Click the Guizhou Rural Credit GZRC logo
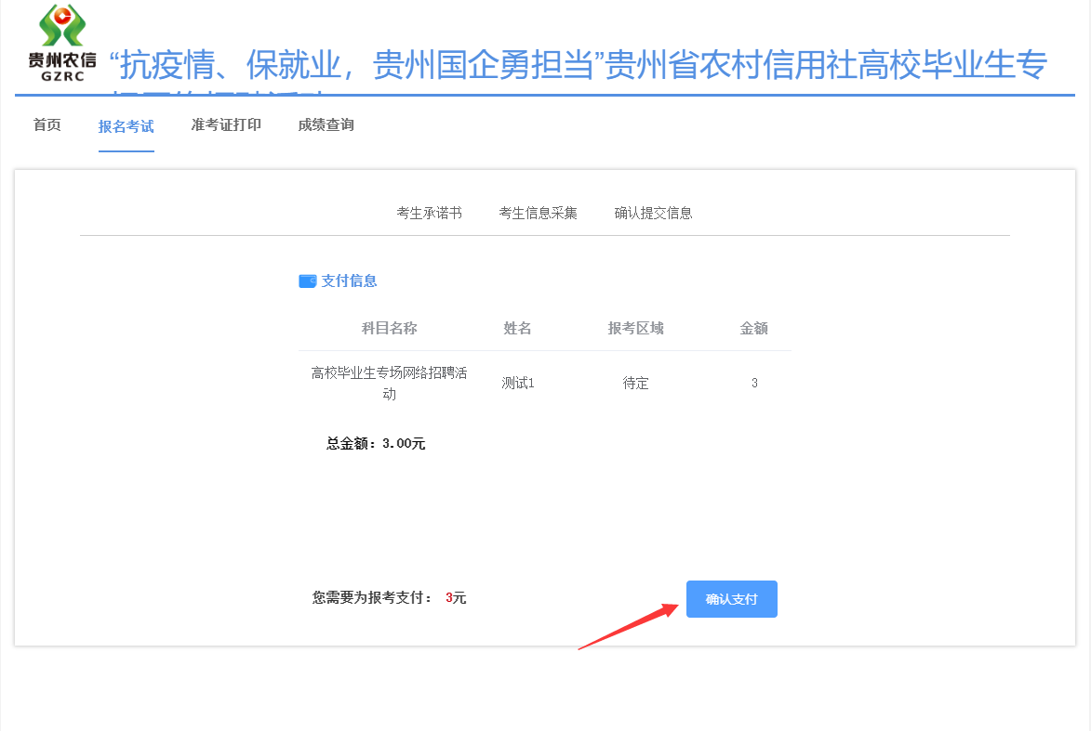1091x731 pixels. coord(61,43)
